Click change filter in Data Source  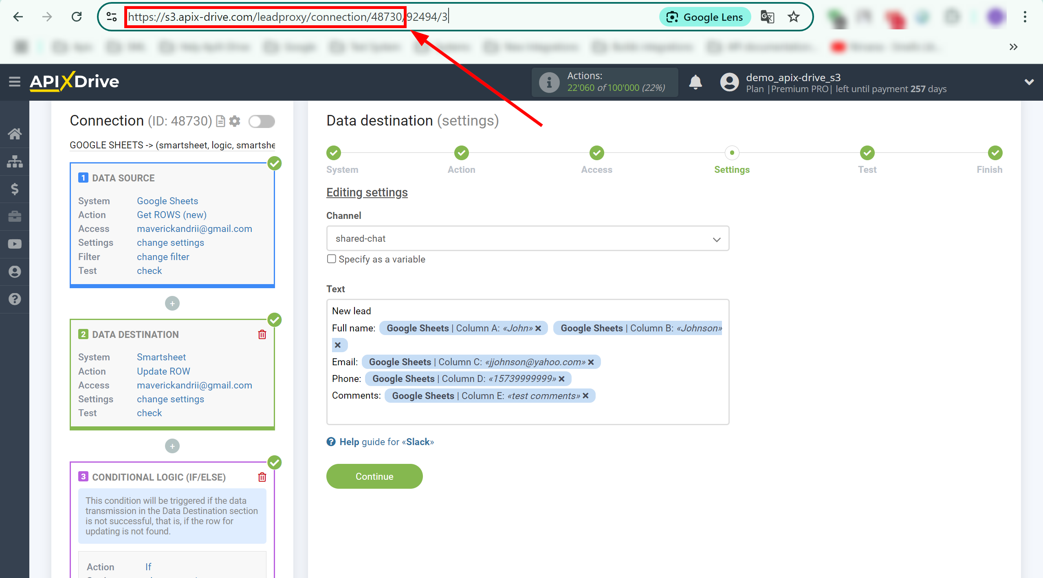click(x=163, y=257)
